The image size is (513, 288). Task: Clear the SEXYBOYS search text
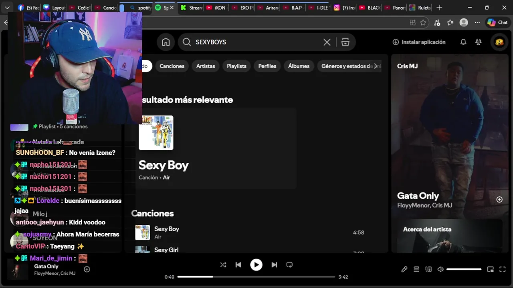coord(327,42)
